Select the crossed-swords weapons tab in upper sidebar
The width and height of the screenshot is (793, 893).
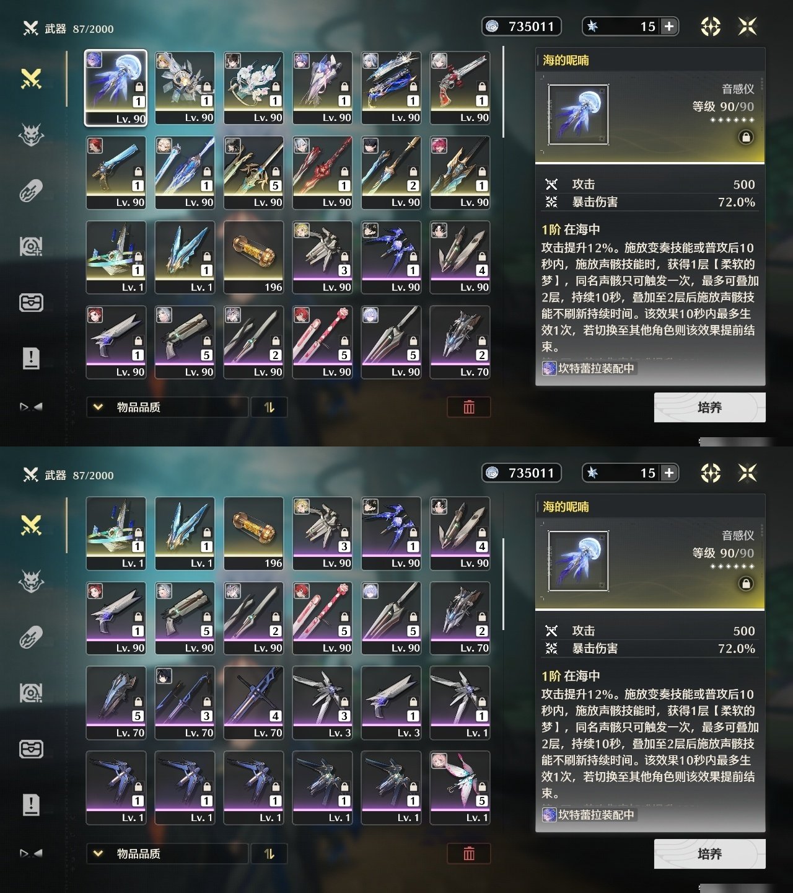(31, 79)
